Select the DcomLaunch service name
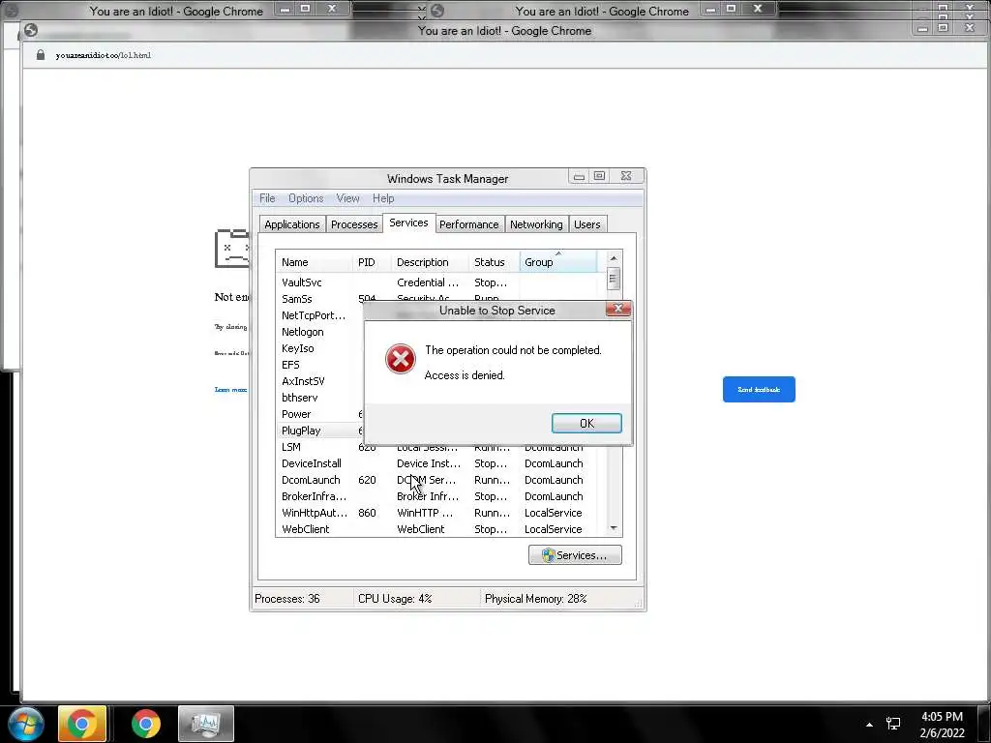This screenshot has width=991, height=743. coord(311,480)
